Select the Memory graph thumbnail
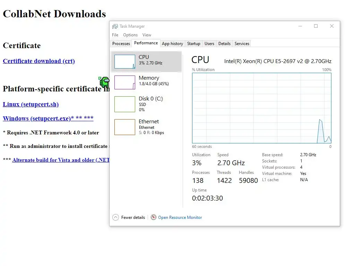Image resolution: width=355 pixels, height=266 pixels. (125, 82)
